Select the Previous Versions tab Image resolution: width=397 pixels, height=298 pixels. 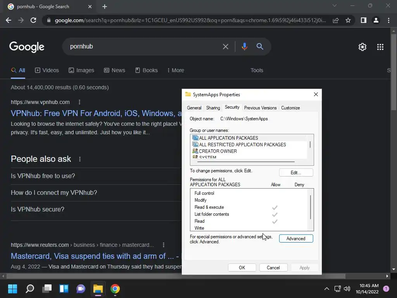(x=260, y=108)
